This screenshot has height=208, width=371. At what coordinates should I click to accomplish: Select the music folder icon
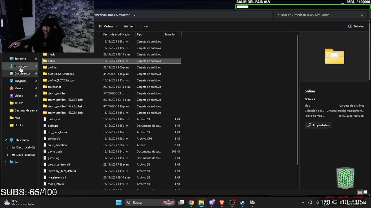click(x=45, y=54)
